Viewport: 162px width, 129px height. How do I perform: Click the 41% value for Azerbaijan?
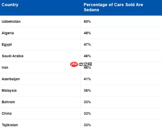click(x=87, y=79)
